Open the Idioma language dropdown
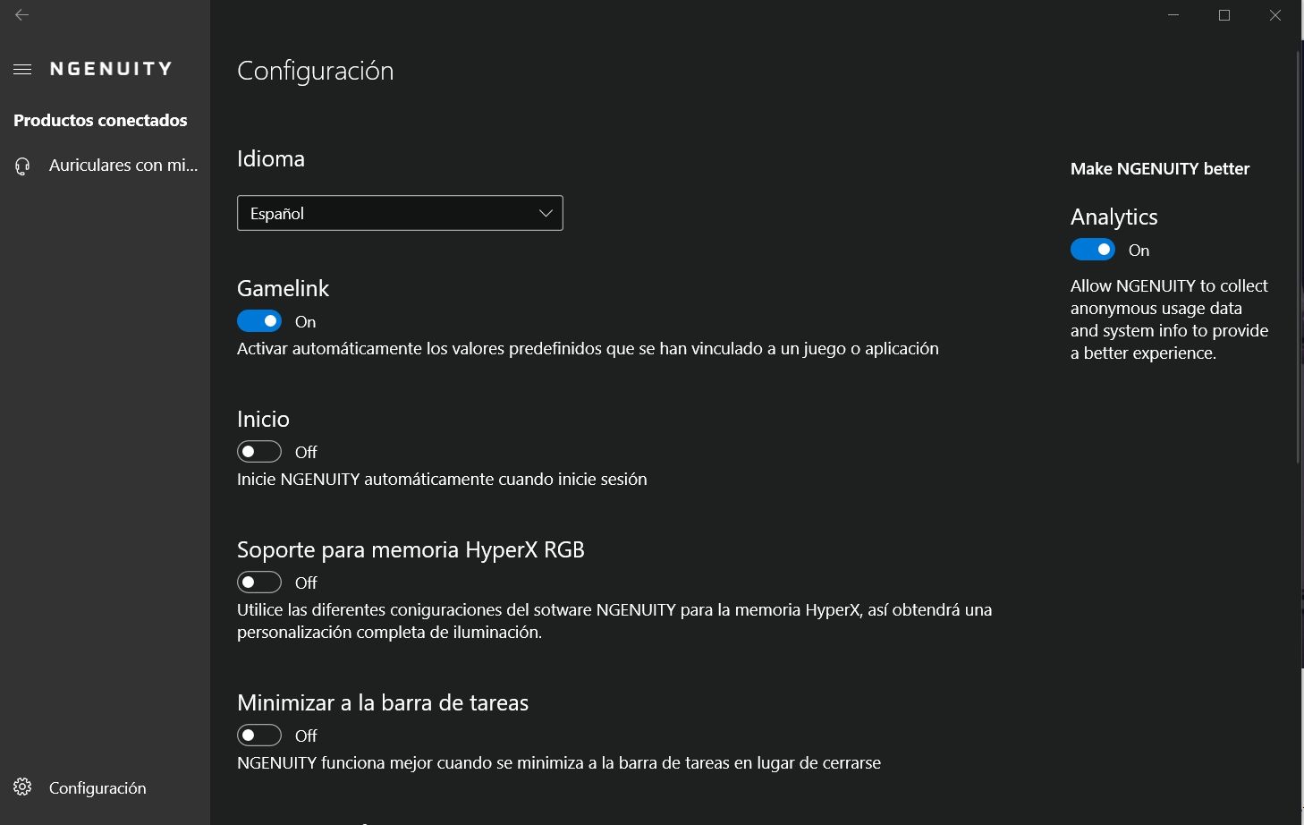This screenshot has width=1304, height=825. (400, 213)
